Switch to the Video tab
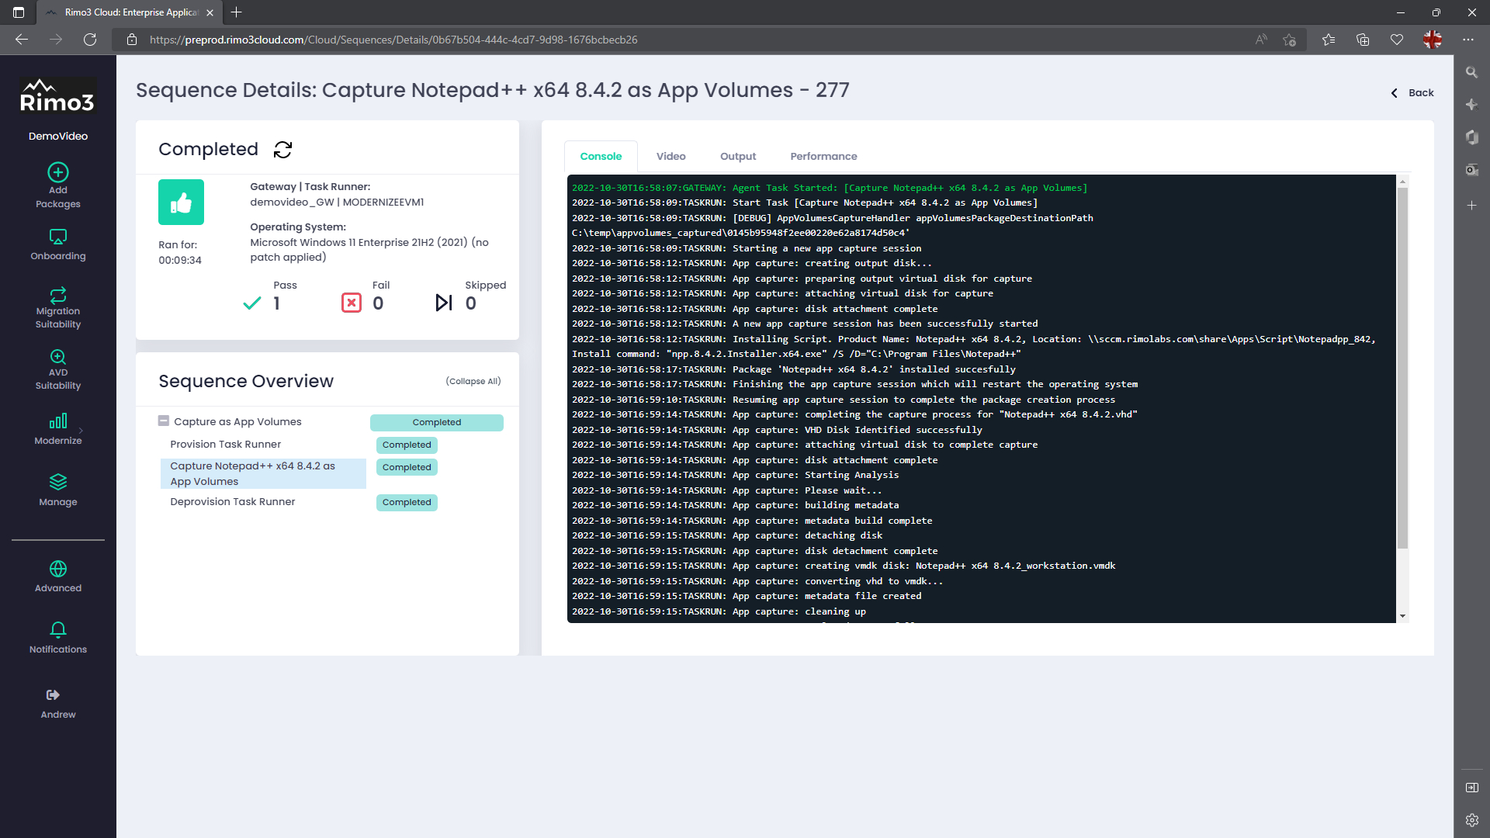Image resolution: width=1490 pixels, height=838 pixels. pos(670,156)
